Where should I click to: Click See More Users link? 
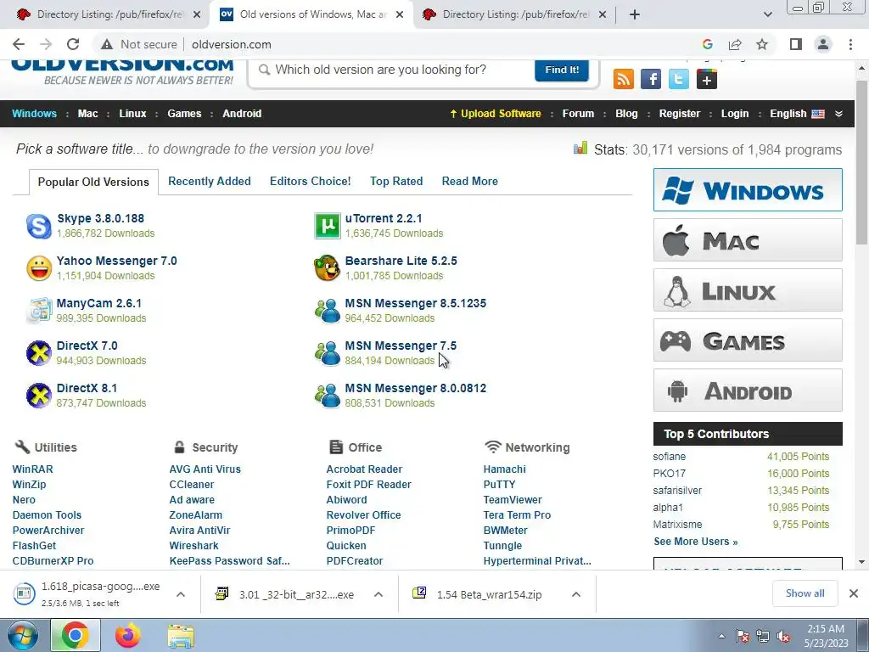tap(696, 542)
